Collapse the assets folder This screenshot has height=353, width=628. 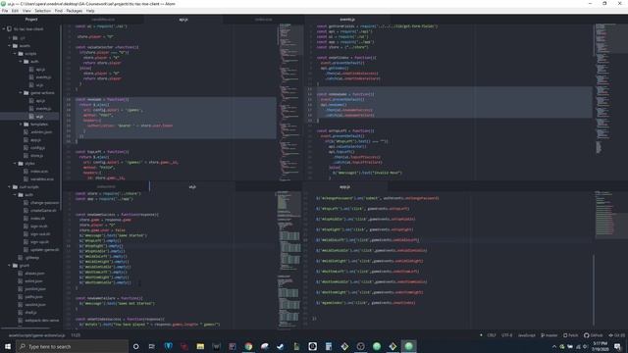10,46
